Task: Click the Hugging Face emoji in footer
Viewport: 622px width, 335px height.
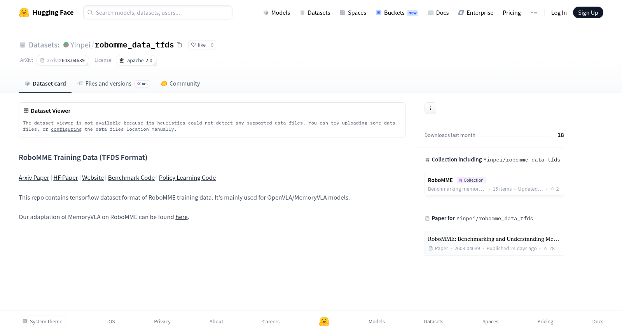Action: 324,321
